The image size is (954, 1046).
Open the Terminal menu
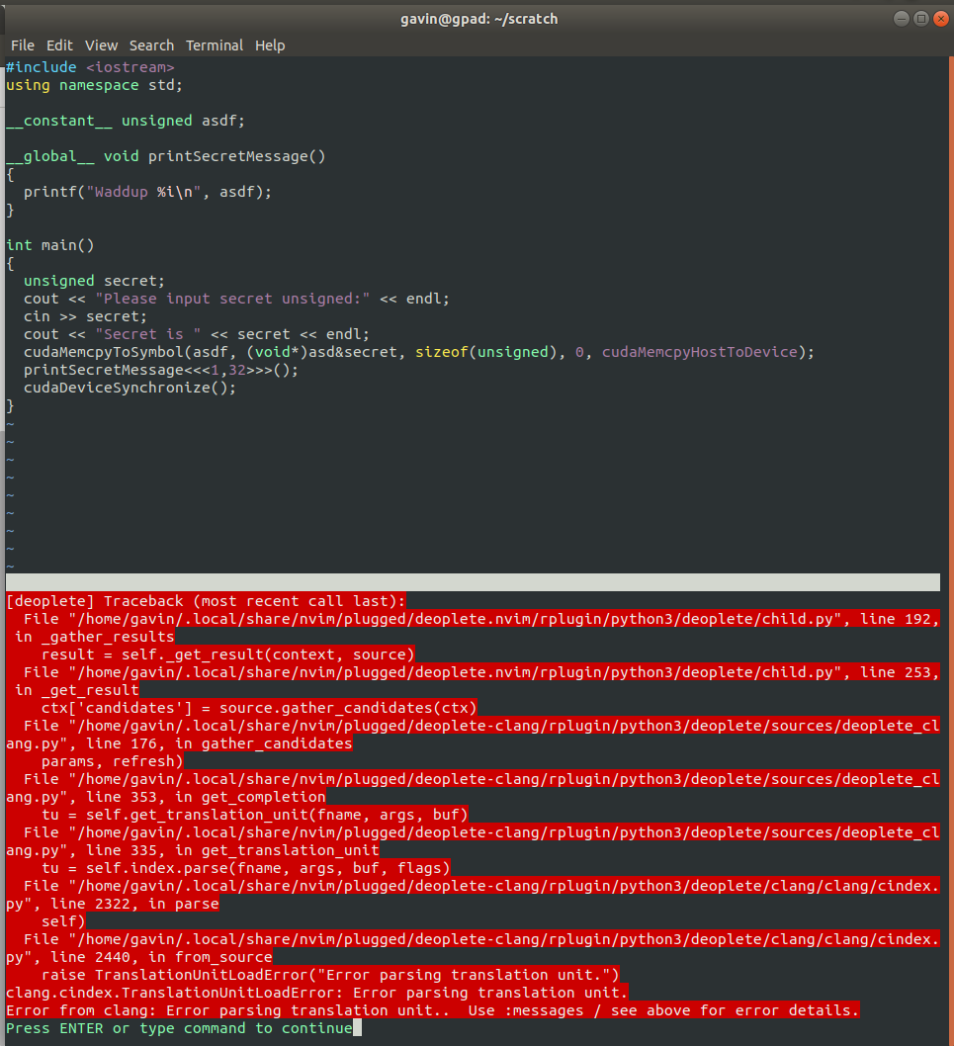coord(215,45)
